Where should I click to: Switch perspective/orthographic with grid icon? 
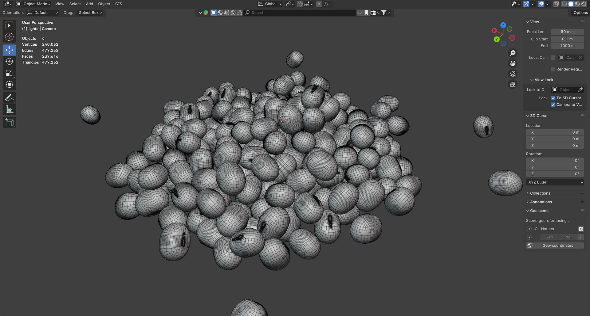click(x=513, y=84)
